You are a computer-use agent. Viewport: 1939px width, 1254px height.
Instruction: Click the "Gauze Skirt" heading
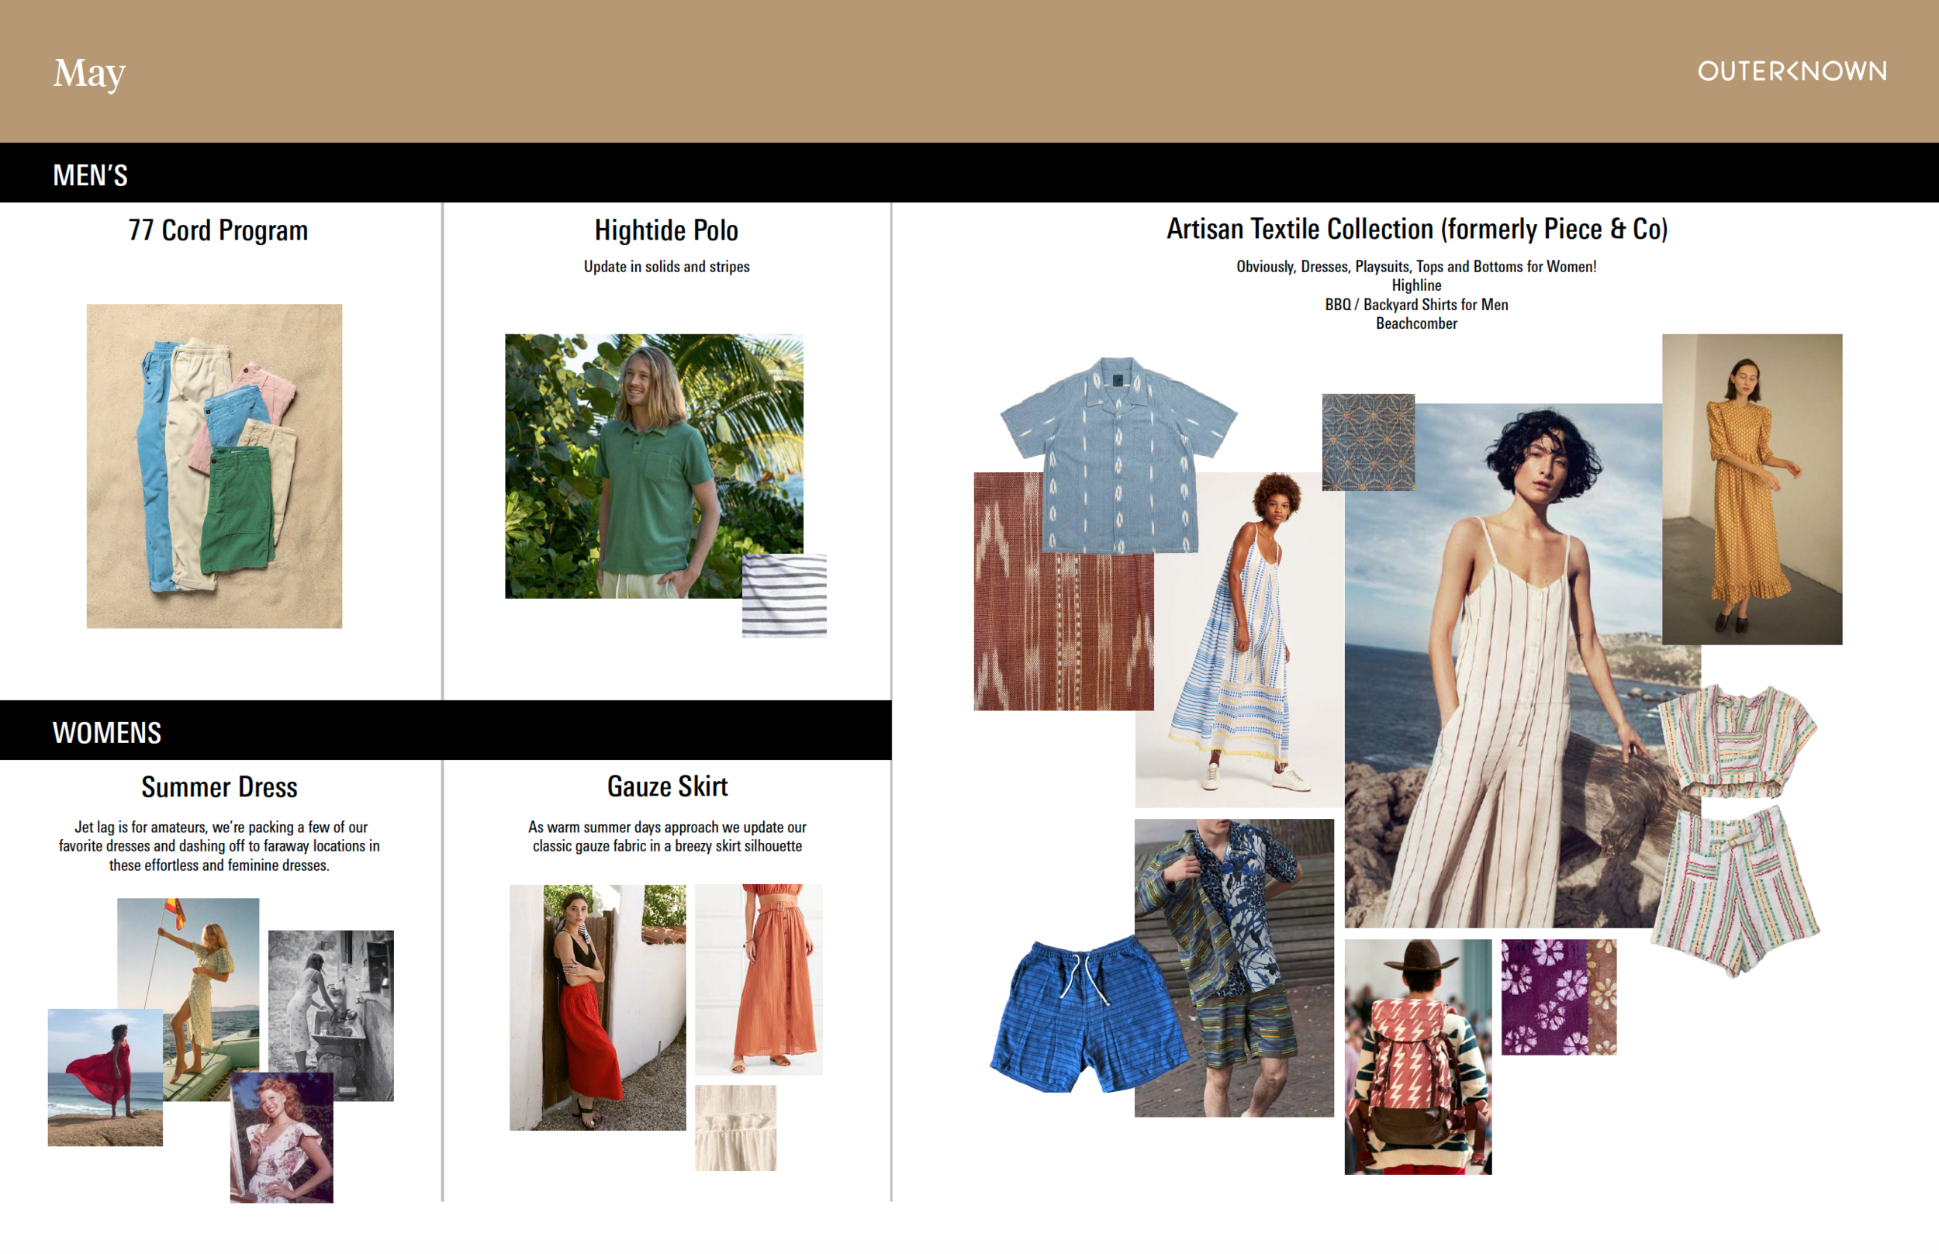coord(667,786)
